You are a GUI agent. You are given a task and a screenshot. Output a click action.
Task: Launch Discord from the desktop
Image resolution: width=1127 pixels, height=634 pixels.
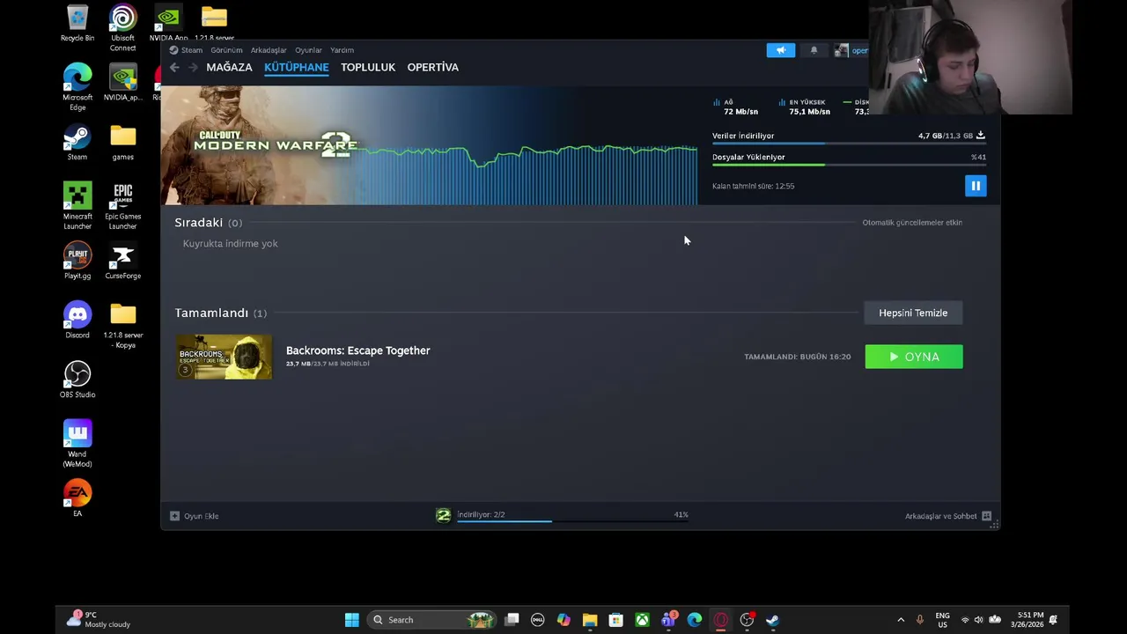(77, 321)
